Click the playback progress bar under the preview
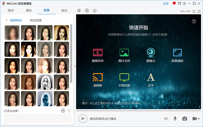This screenshot has width=203, height=127. tap(138, 111)
